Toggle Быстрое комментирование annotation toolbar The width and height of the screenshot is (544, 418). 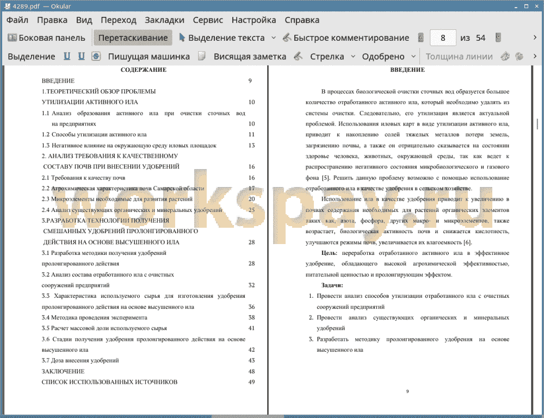click(x=346, y=38)
